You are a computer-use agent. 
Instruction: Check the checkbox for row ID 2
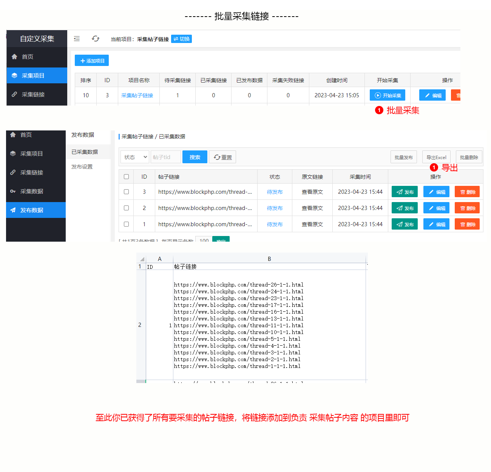click(126, 208)
